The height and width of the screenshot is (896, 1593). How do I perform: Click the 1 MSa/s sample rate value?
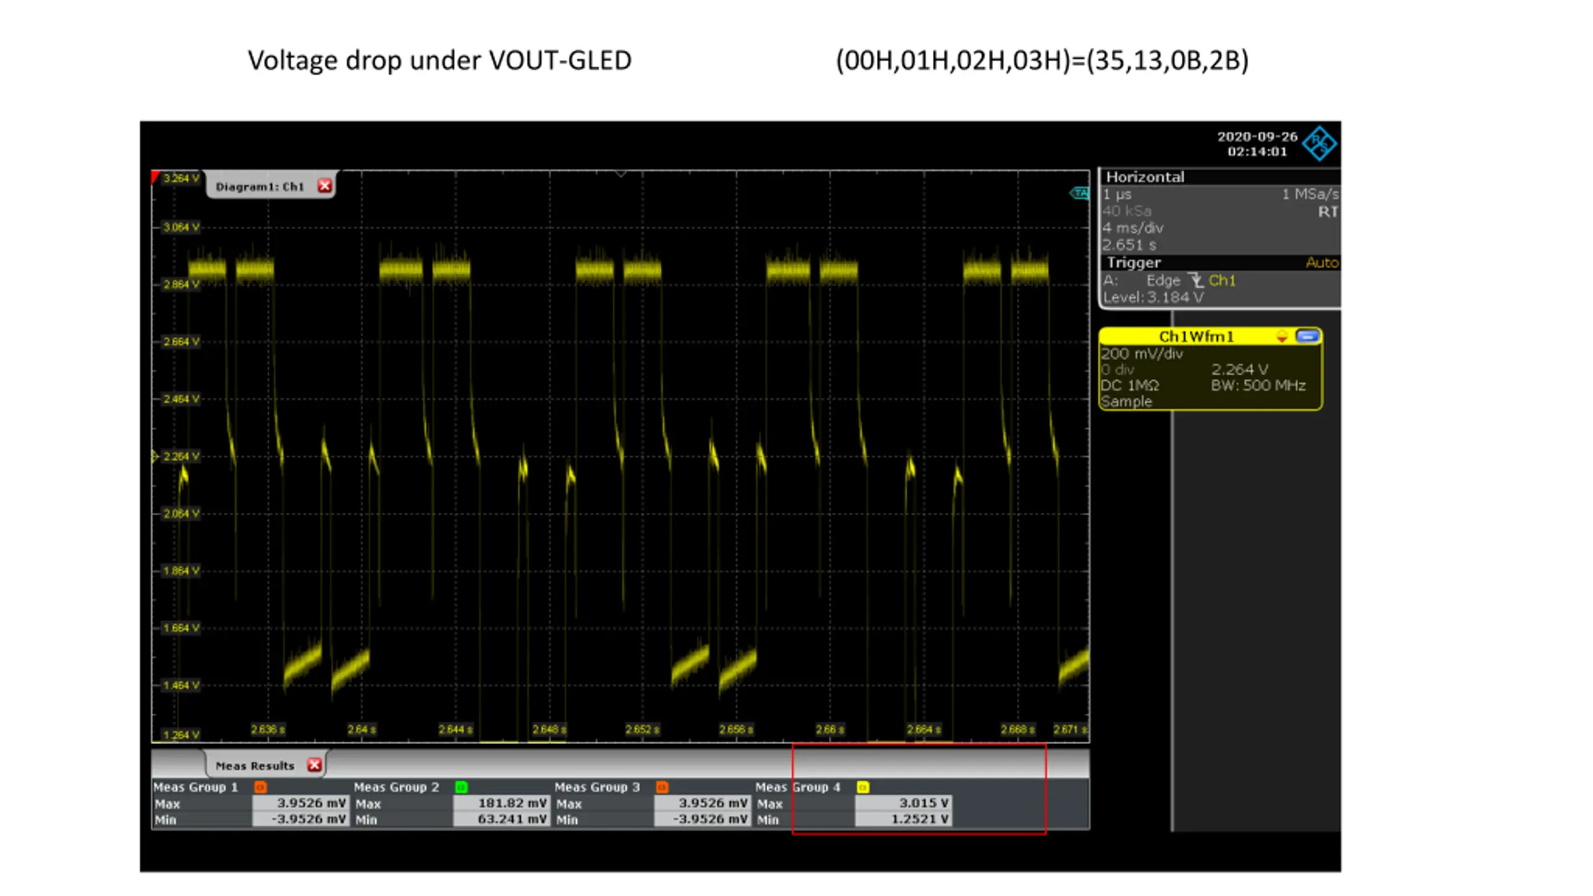pyautogui.click(x=1310, y=194)
